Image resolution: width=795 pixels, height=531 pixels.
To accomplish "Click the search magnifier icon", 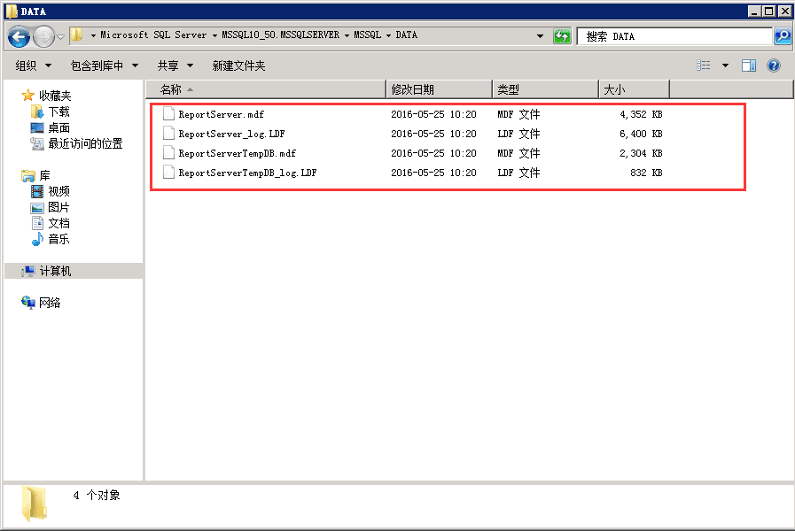I will [783, 36].
